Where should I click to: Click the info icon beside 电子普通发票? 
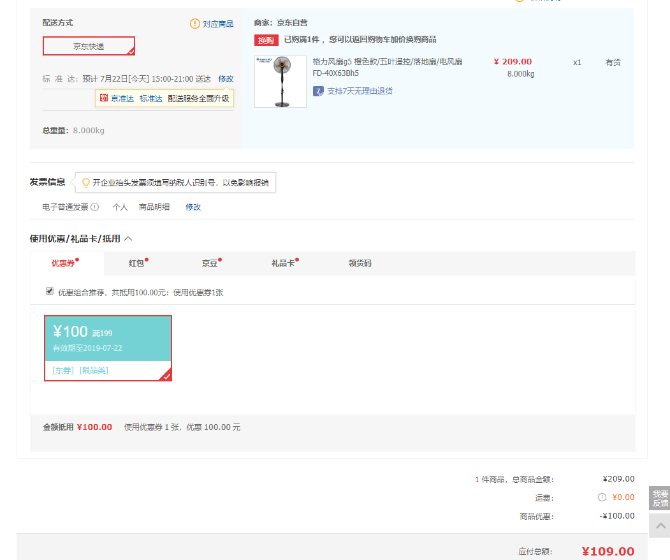click(95, 207)
